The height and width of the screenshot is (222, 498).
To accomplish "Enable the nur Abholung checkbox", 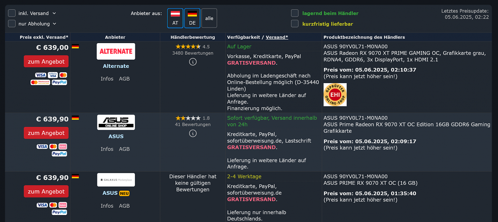I will [12, 24].
